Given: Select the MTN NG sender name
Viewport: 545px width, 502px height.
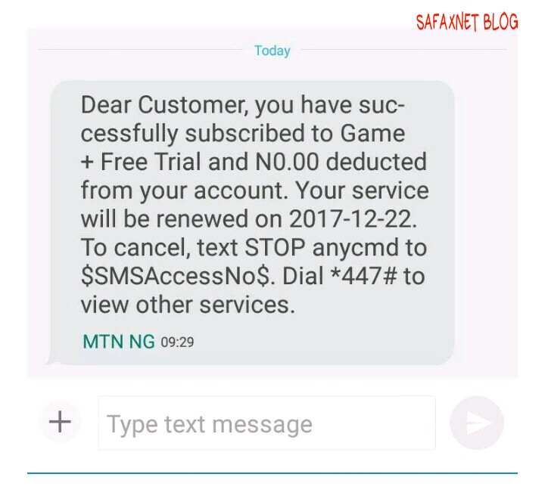Looking at the screenshot, I should coord(119,342).
